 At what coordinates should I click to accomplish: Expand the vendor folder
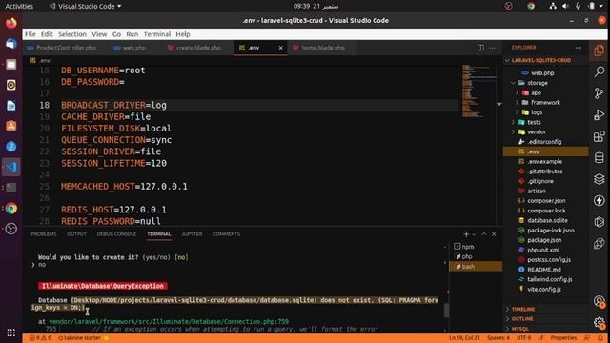pyautogui.click(x=513, y=132)
